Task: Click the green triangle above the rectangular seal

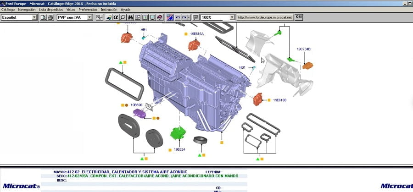Action: pos(121,62)
